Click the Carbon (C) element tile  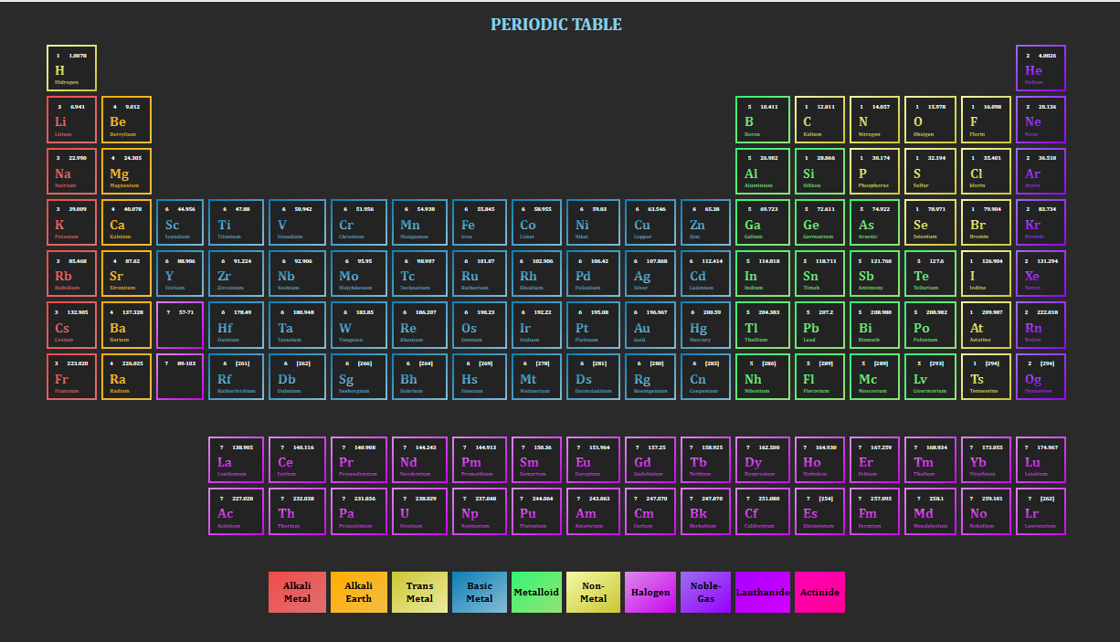[x=819, y=120]
